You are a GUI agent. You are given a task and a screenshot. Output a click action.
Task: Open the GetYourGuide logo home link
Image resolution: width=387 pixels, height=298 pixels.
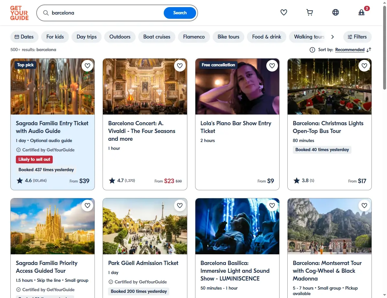(x=19, y=13)
